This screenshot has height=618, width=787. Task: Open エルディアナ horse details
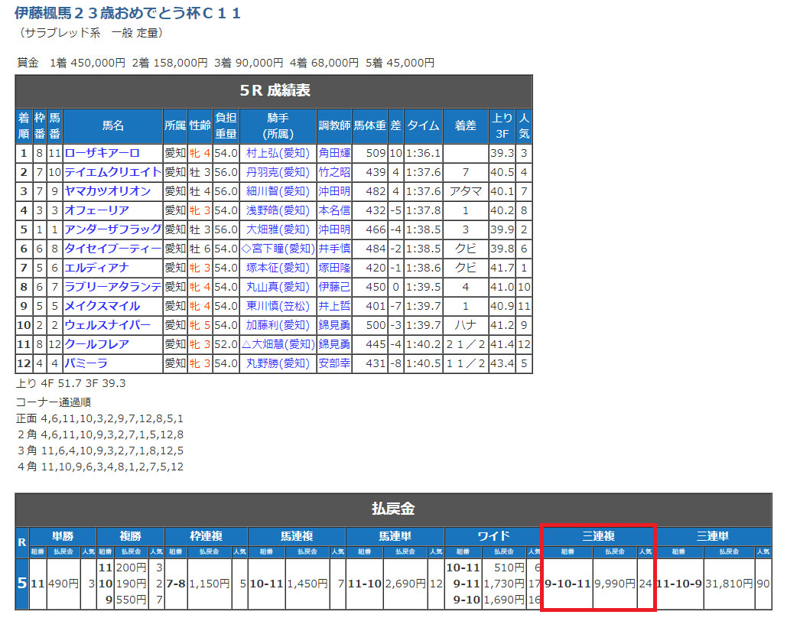tap(96, 268)
